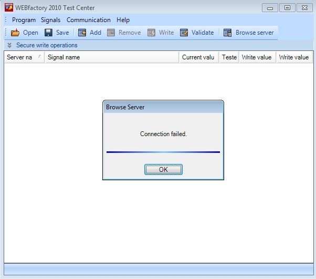Maximize the Test Center window

287,8
